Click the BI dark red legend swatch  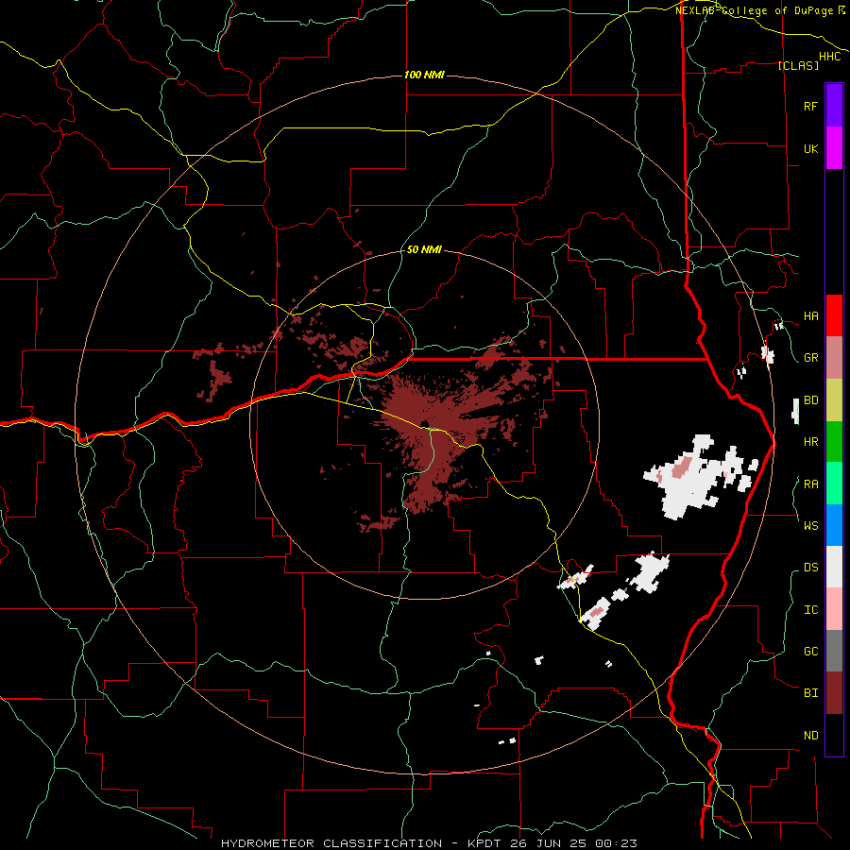coord(834,693)
